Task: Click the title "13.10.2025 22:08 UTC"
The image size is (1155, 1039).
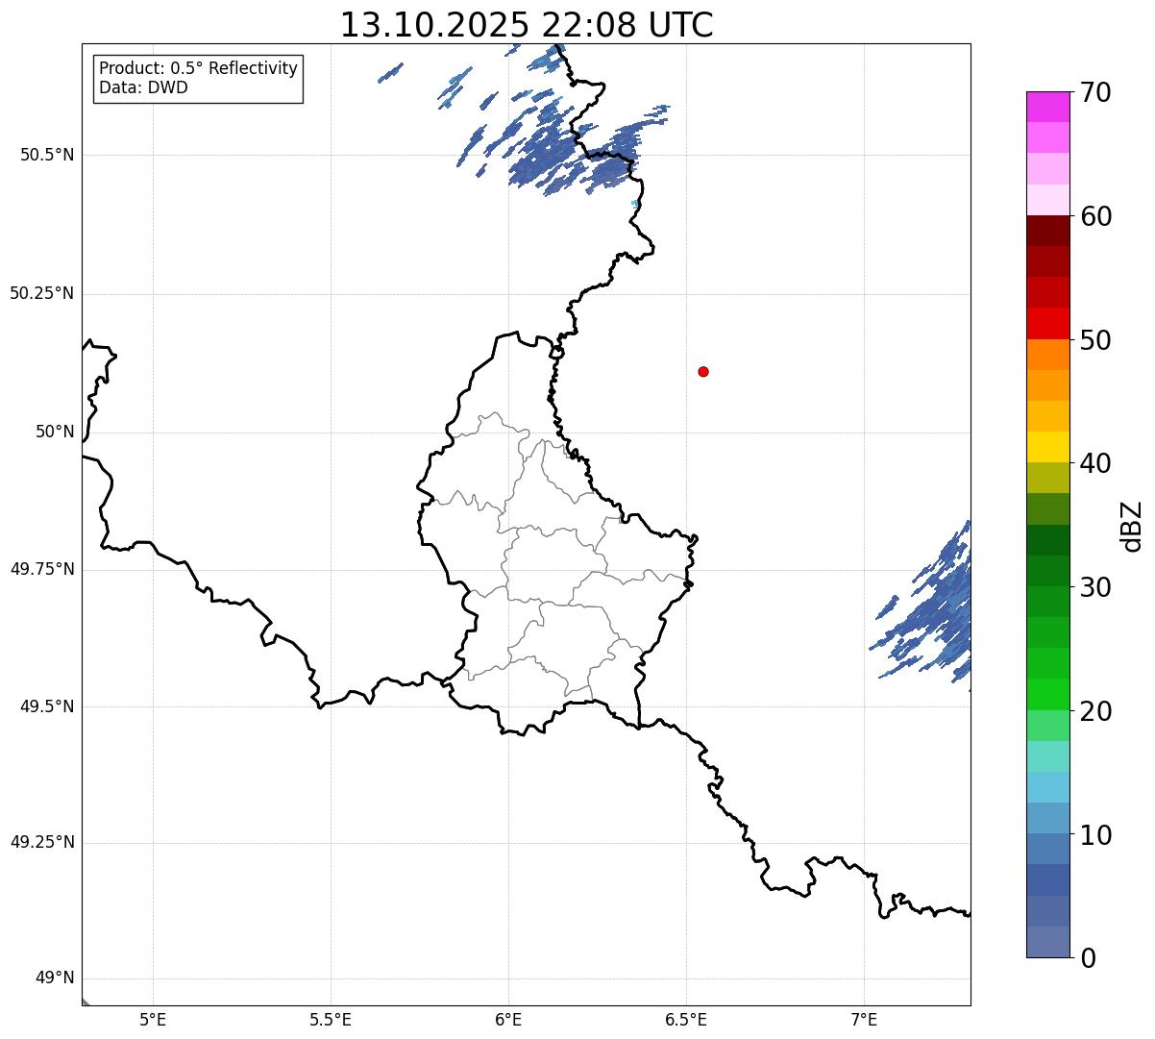Action: click(527, 25)
